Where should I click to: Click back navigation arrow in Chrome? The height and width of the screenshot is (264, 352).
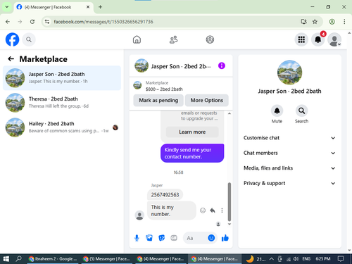pyautogui.click(x=8, y=22)
